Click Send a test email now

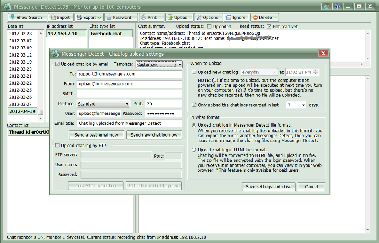click(96, 135)
